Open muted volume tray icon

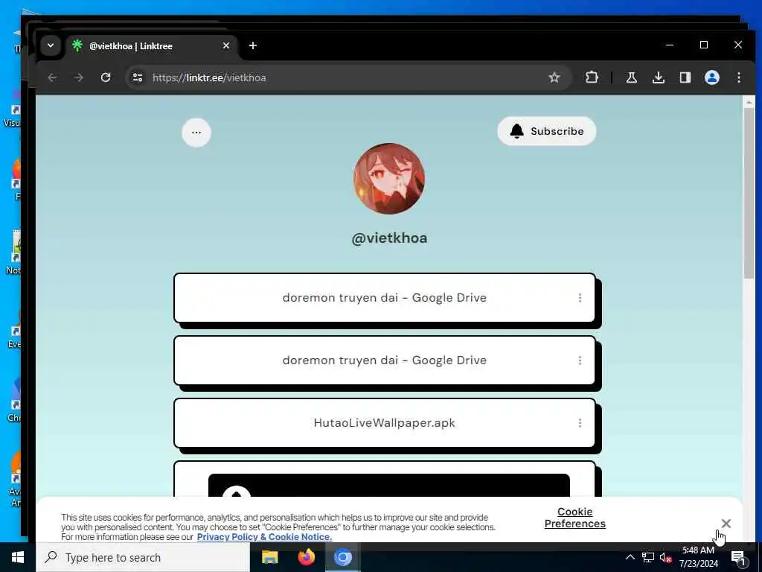(666, 557)
